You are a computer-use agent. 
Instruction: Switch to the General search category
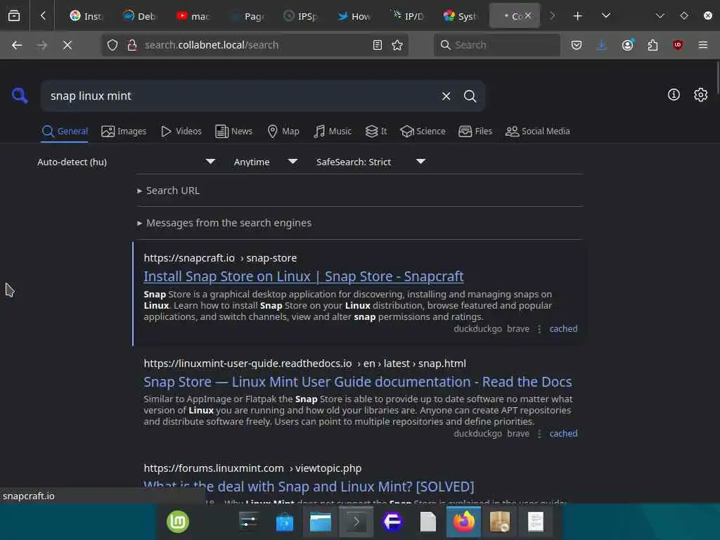click(x=65, y=131)
